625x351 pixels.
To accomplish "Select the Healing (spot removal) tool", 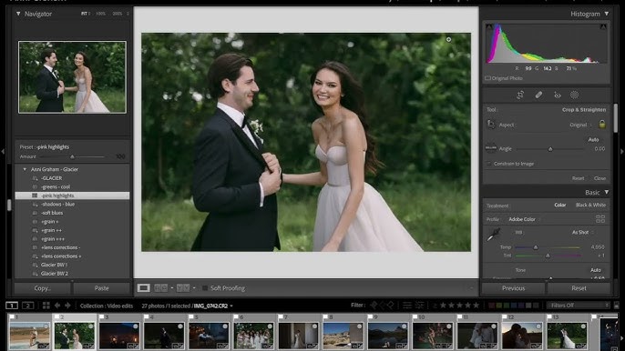I will (x=538, y=95).
